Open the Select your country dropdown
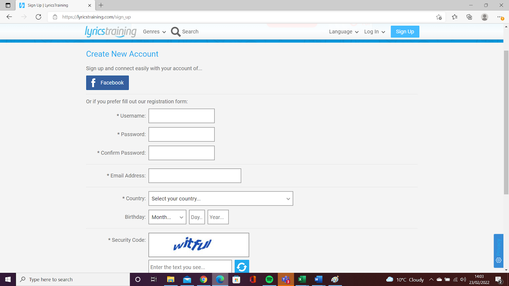Image resolution: width=509 pixels, height=286 pixels. [221, 198]
